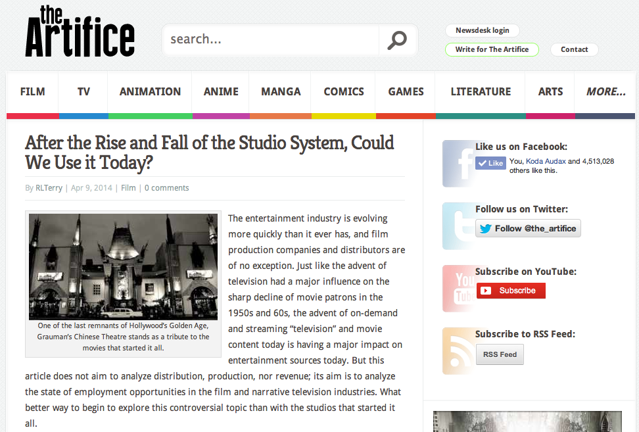The width and height of the screenshot is (639, 432).
Task: Click the YouTube logo icon in sidebar
Action: [458, 288]
